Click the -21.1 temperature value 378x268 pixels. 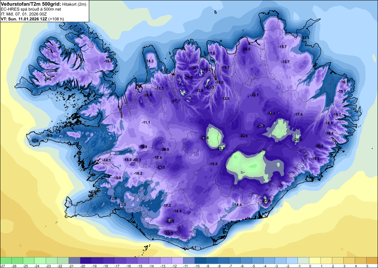click(176, 101)
